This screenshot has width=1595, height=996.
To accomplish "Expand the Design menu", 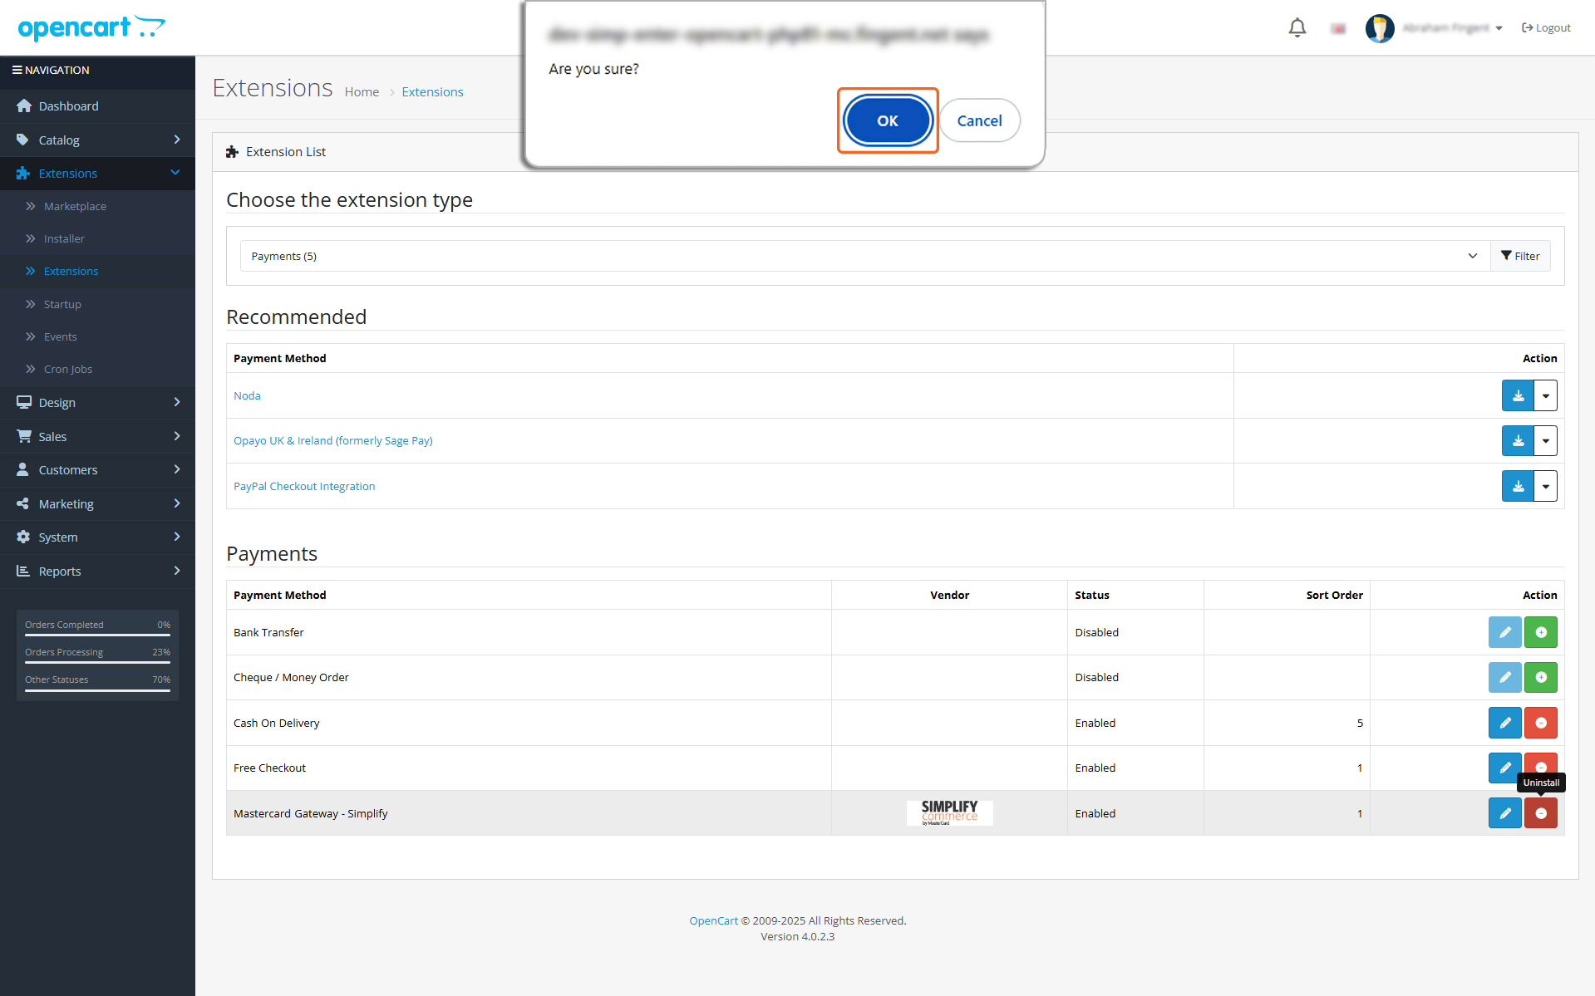I will [97, 403].
